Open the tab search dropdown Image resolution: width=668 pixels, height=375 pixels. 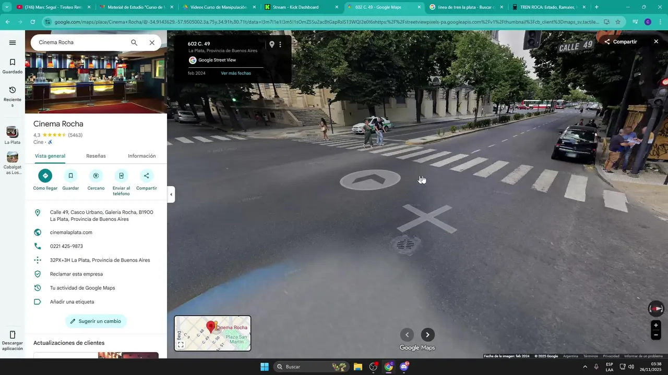7,7
